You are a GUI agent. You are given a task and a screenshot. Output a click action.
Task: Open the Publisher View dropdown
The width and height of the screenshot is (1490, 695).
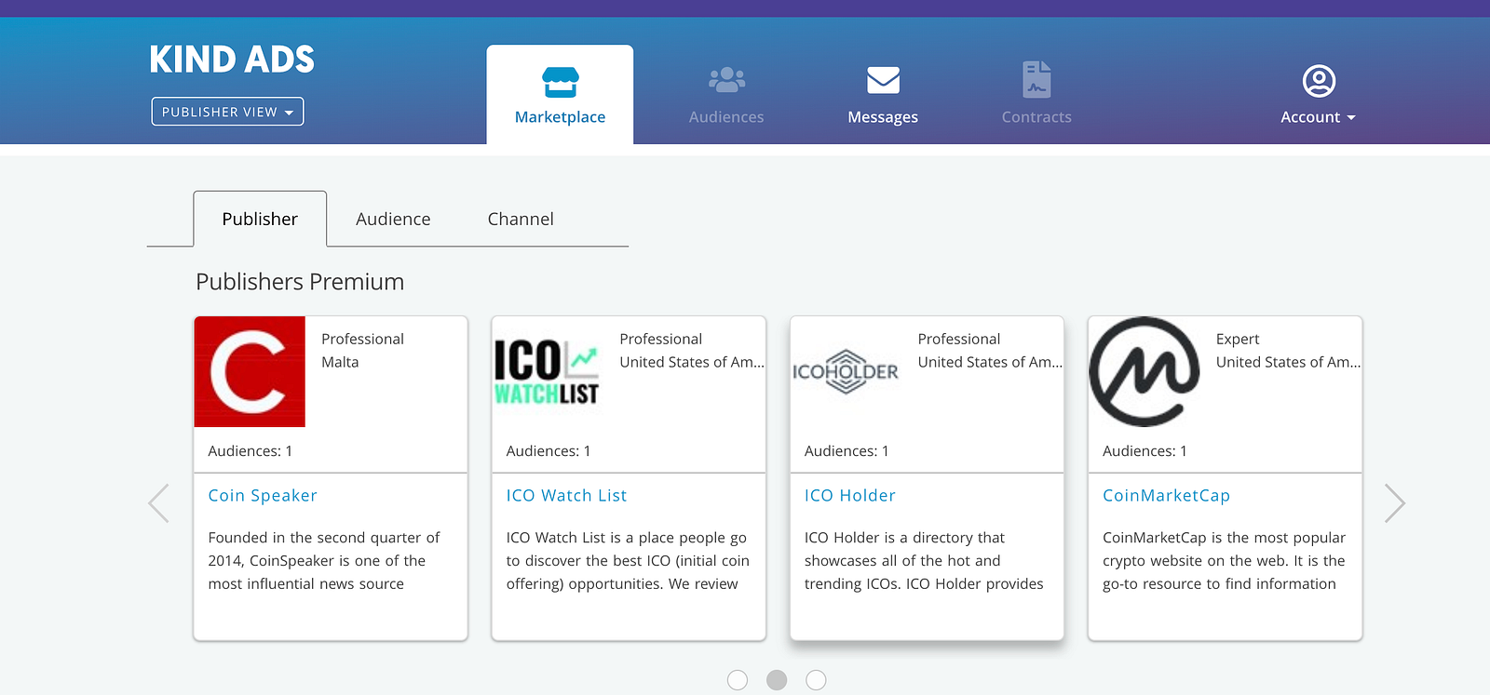tap(227, 112)
